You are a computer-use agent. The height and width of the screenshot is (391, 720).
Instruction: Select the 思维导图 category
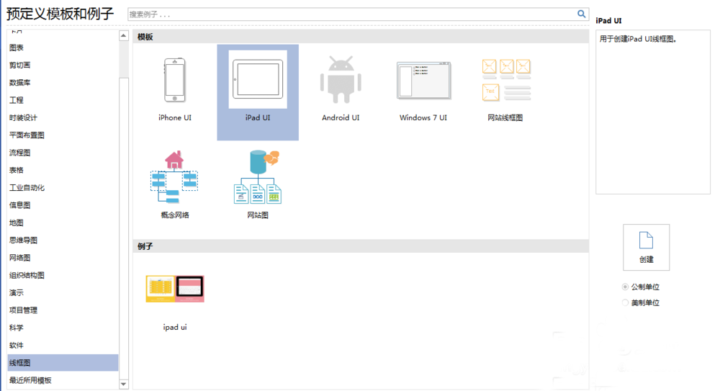click(63, 241)
